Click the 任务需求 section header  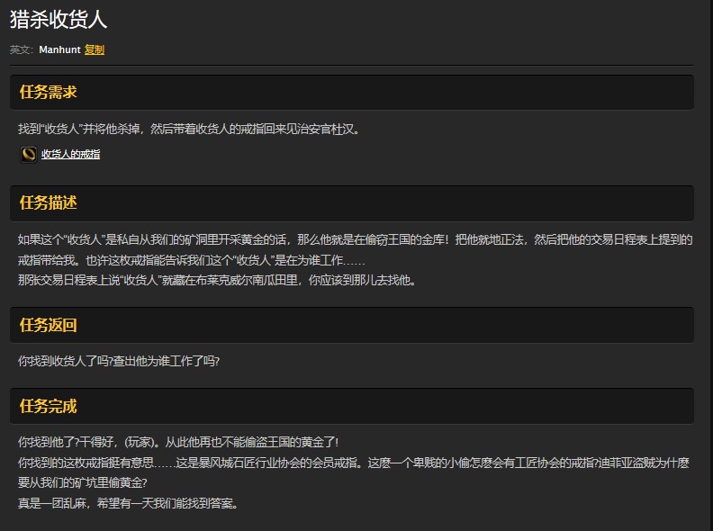[x=49, y=92]
